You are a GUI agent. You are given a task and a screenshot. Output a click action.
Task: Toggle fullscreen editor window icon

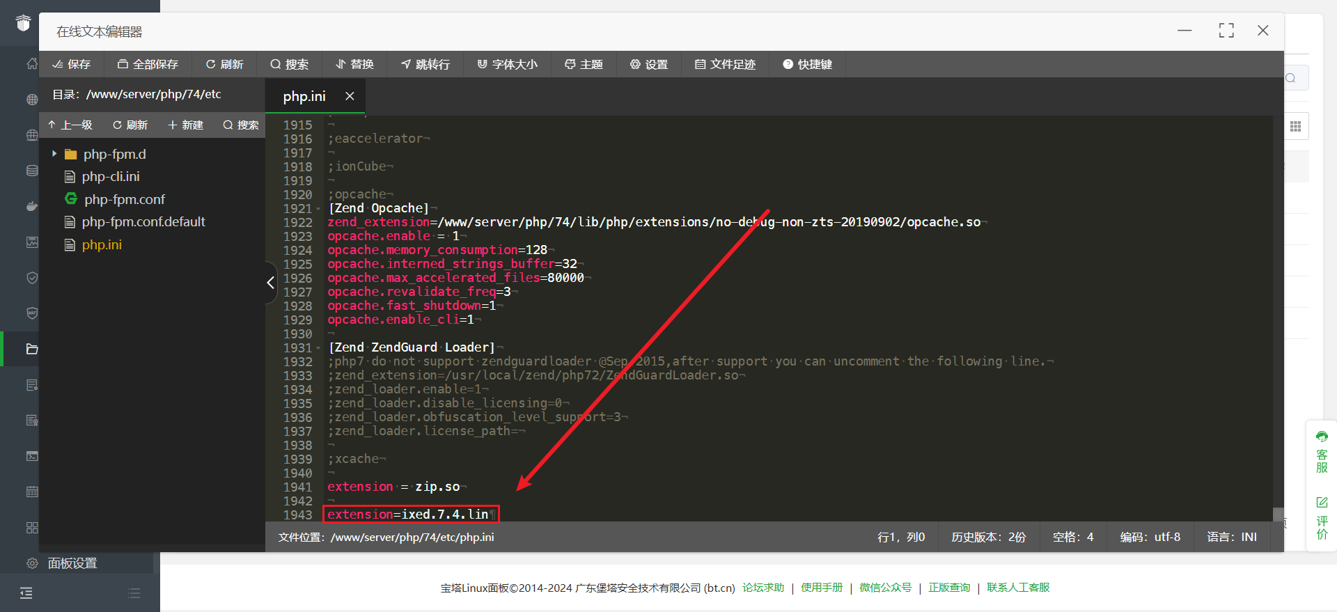click(1226, 30)
